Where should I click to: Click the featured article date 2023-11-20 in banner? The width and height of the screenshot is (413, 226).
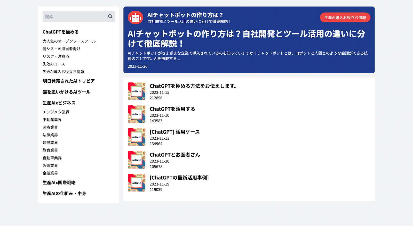[138, 66]
